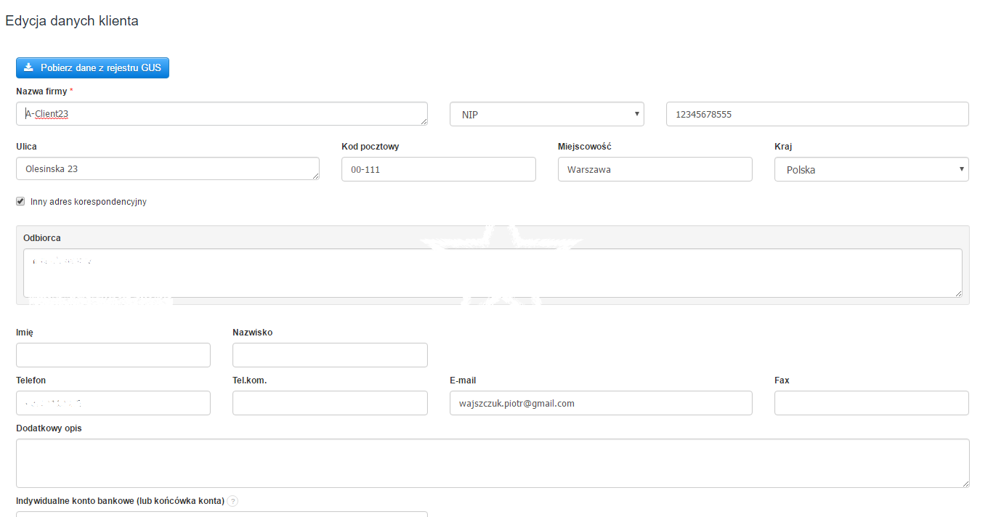Screen dimensions: 988x517
Task: Uncheck Inny adres korespondencyjny checkbox
Action: pos(20,201)
